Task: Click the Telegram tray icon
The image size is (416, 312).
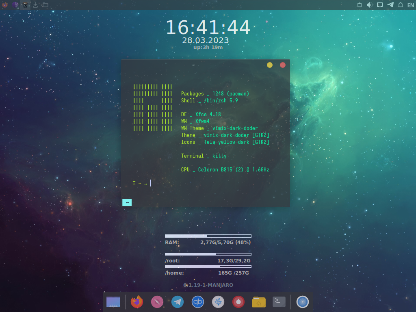Action: coord(390,5)
